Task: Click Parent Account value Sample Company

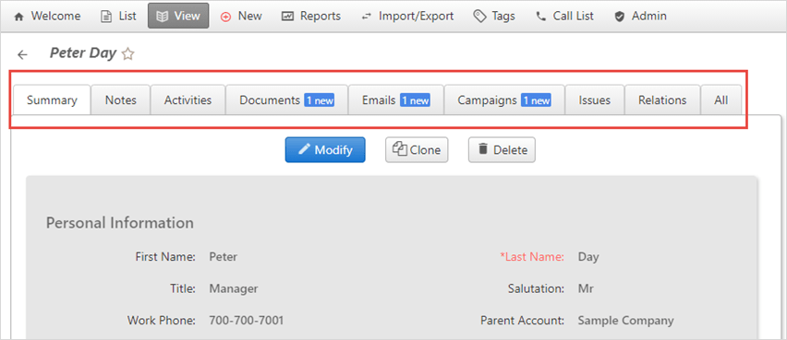Action: (626, 321)
